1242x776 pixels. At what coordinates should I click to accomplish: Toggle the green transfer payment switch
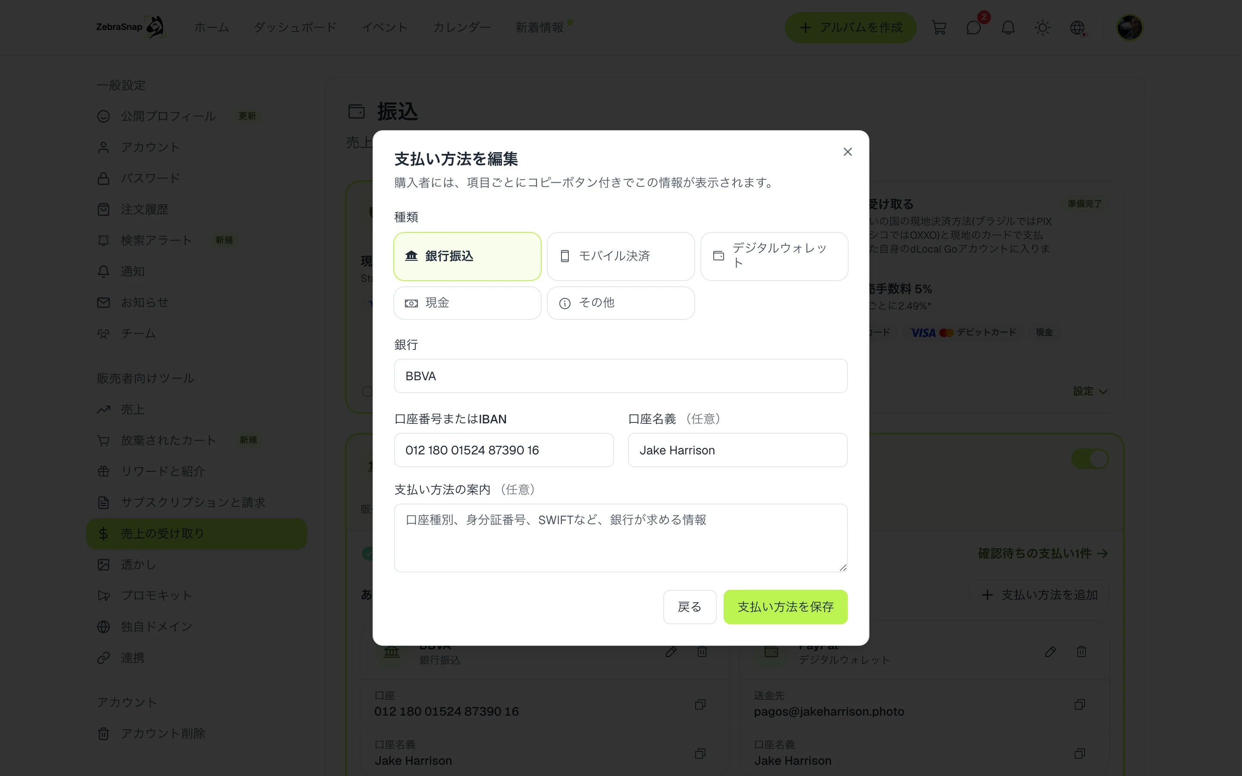click(x=1090, y=459)
